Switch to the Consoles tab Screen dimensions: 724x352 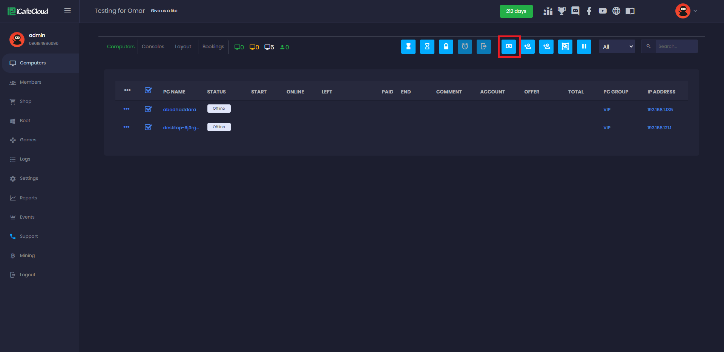click(153, 46)
